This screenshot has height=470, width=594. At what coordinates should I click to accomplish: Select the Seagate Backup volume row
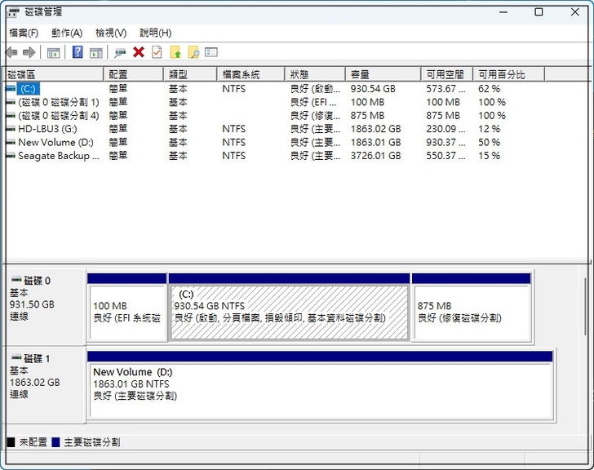coord(57,156)
